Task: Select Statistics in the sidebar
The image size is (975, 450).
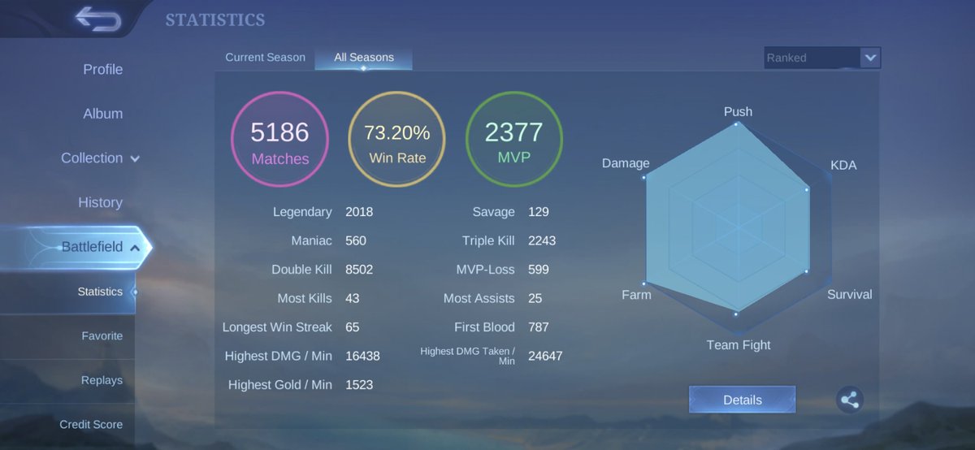Action: (x=100, y=292)
